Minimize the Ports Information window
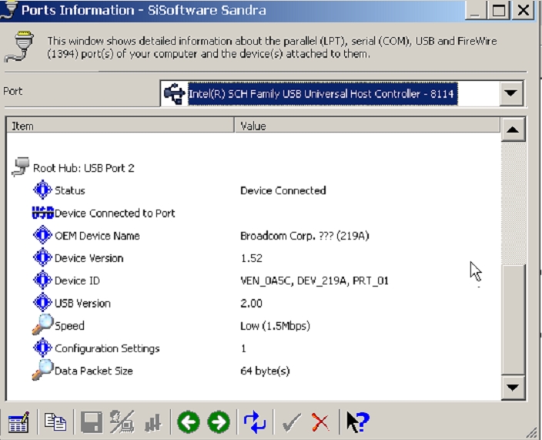 475,10
